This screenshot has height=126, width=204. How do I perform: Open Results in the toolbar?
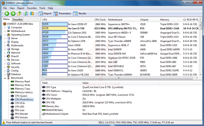[80, 14]
